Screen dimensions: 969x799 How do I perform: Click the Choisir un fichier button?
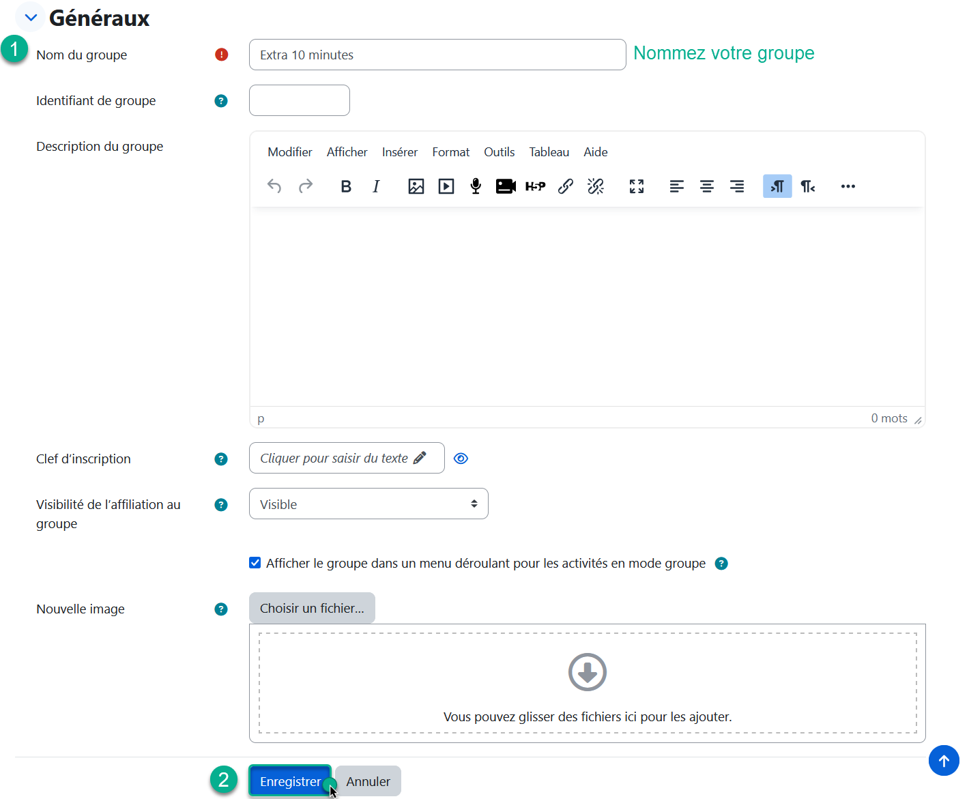pyautogui.click(x=312, y=608)
